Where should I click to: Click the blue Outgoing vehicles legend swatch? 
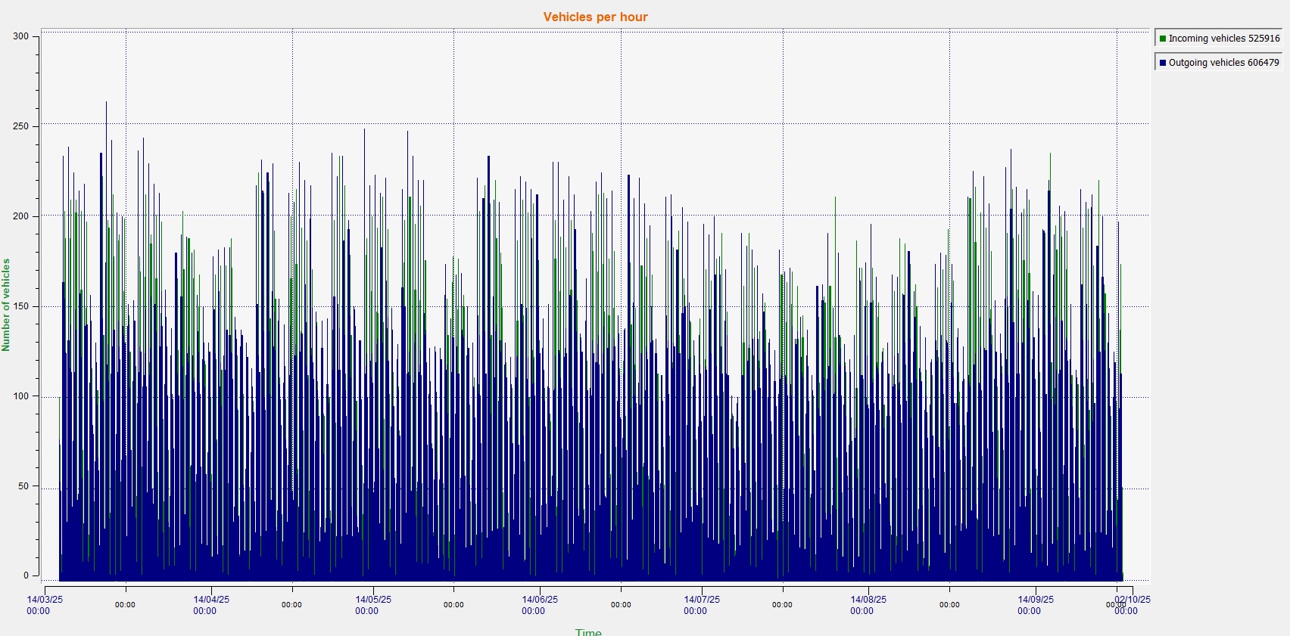1162,63
